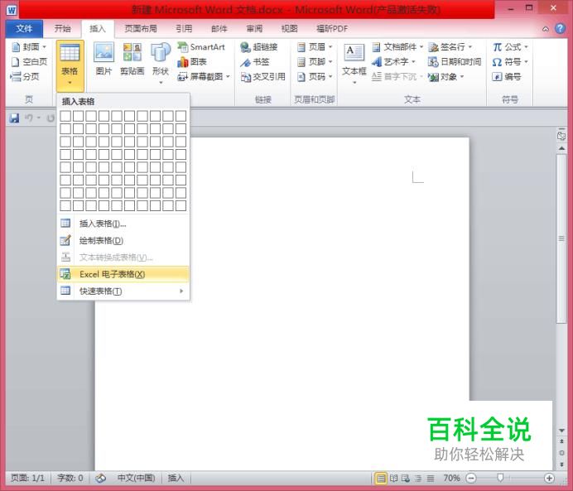Minimize the ribbon with caret icon

pos(545,29)
